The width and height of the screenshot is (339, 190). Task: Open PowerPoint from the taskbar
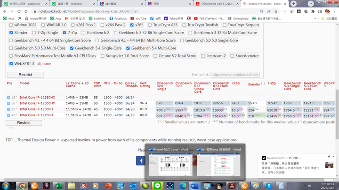(x=108, y=186)
